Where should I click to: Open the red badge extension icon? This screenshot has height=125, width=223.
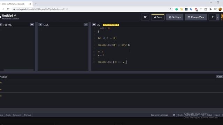(x=196, y=9)
